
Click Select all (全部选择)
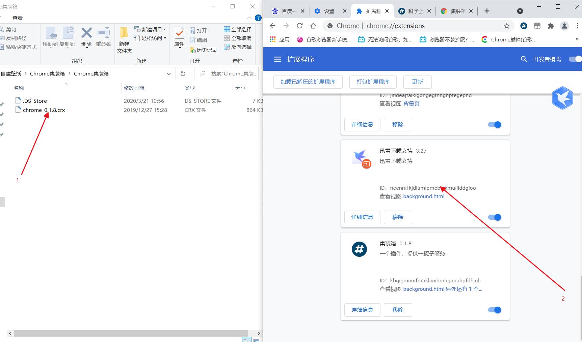coord(238,29)
